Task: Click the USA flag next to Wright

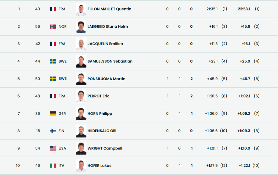Action: [53, 148]
